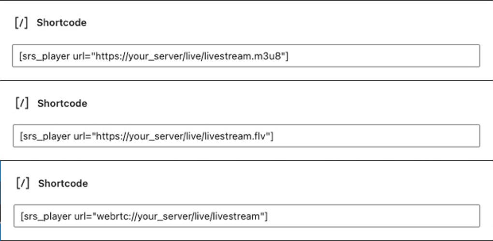
Task: Click your_server in the flv shortcode URL
Action: pos(159,136)
